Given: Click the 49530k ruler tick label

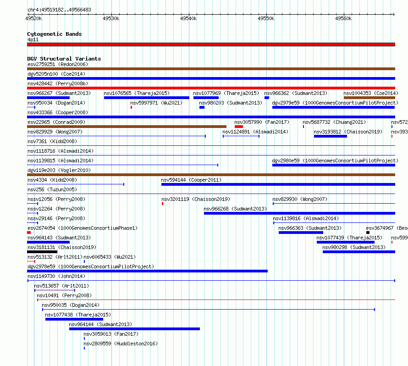Looking at the screenshot, I should click(x=111, y=18).
